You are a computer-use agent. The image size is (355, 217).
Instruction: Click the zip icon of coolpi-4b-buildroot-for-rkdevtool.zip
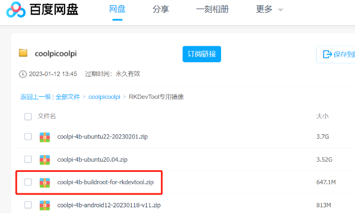[45, 183]
